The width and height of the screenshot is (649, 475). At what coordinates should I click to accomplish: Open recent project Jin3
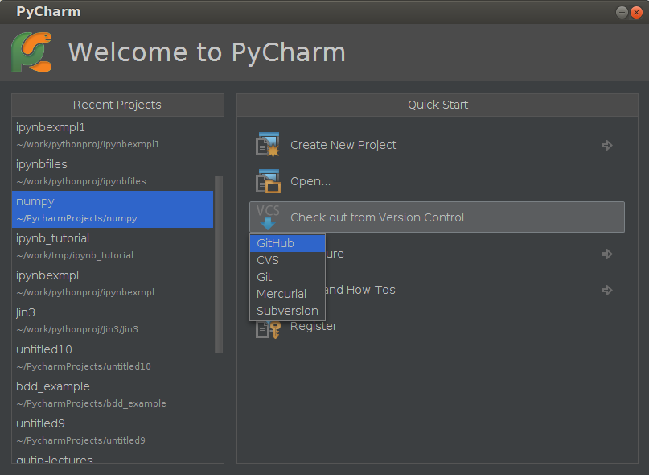[113, 320]
